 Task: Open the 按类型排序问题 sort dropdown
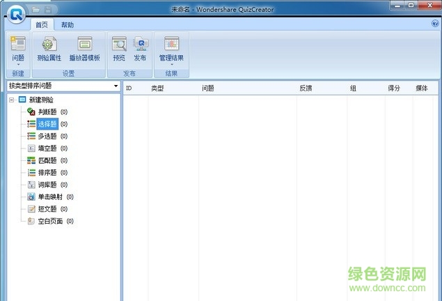[x=63, y=86]
